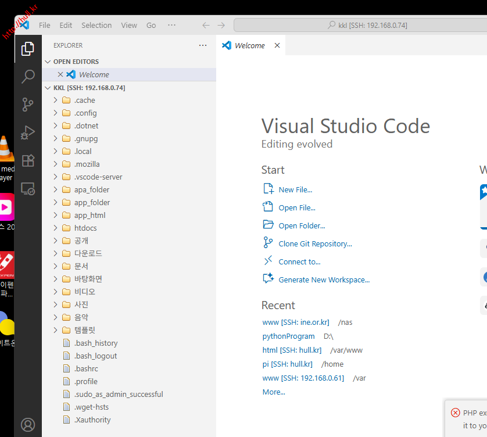The height and width of the screenshot is (437, 487).
Task: Open the Remote Explorer view
Action: (x=28, y=189)
